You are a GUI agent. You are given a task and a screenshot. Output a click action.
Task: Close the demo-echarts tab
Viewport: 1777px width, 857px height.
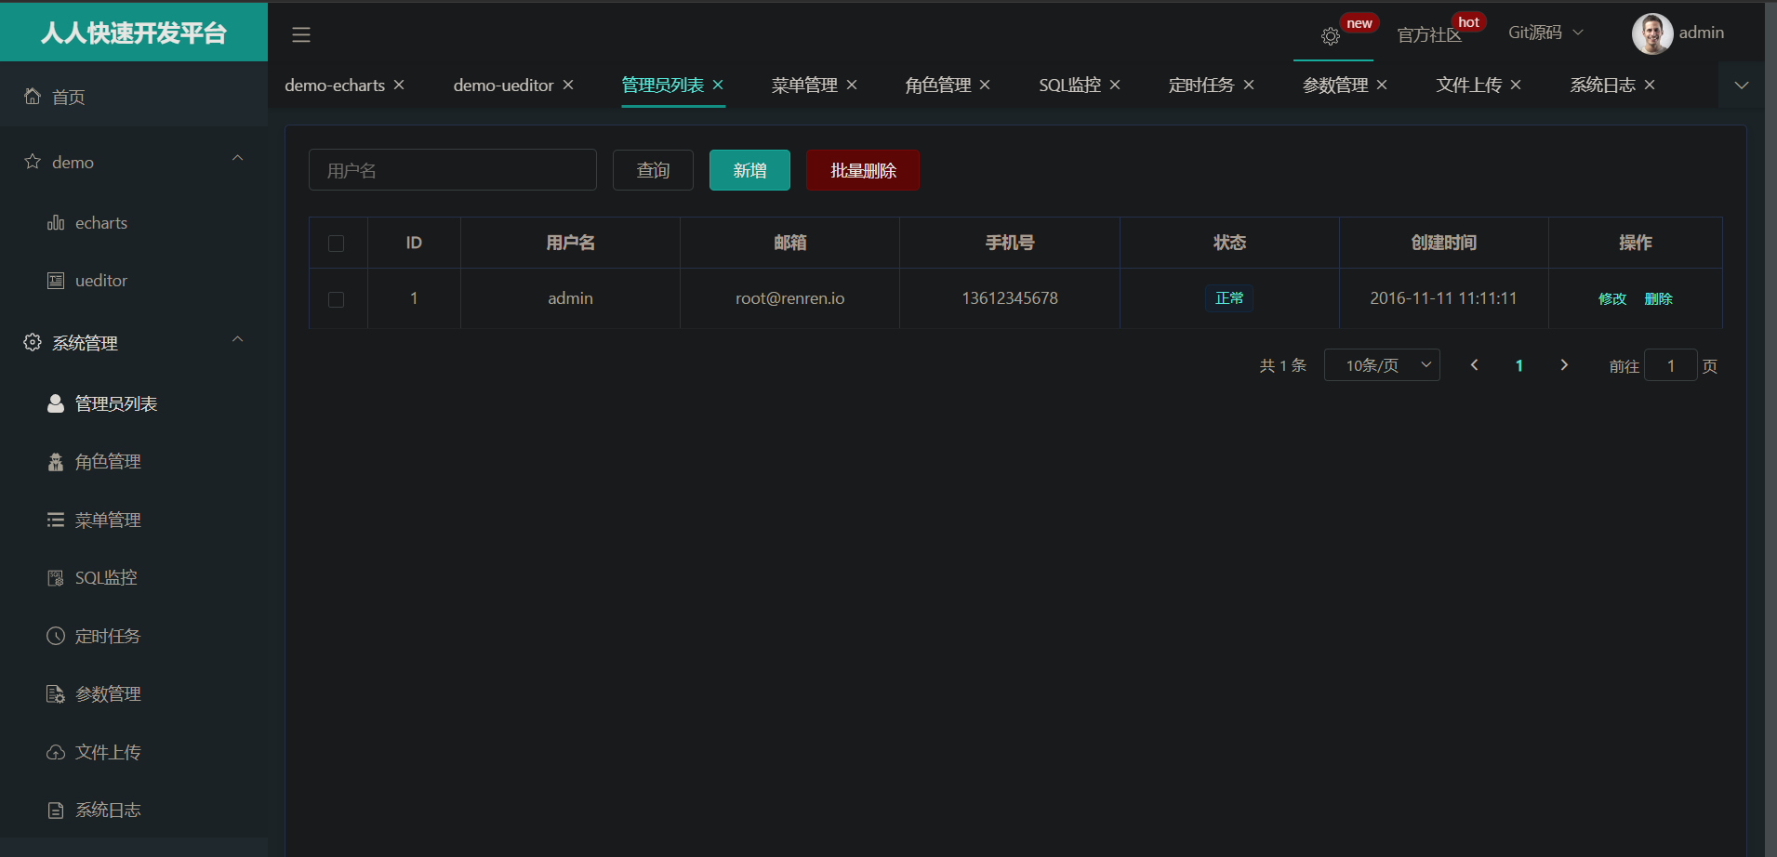click(399, 85)
